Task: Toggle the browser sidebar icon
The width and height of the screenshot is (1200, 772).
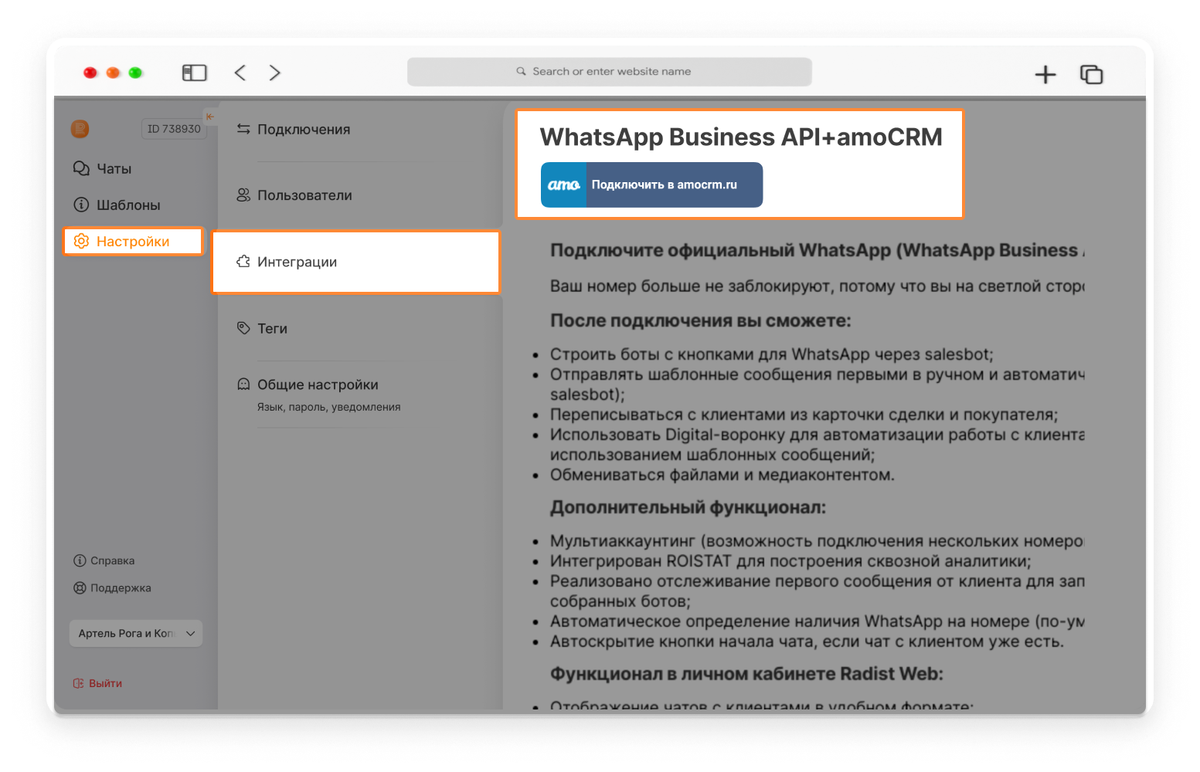Action: point(194,73)
